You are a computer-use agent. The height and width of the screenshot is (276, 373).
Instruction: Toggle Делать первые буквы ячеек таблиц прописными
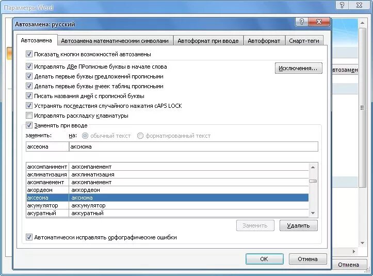(x=29, y=86)
